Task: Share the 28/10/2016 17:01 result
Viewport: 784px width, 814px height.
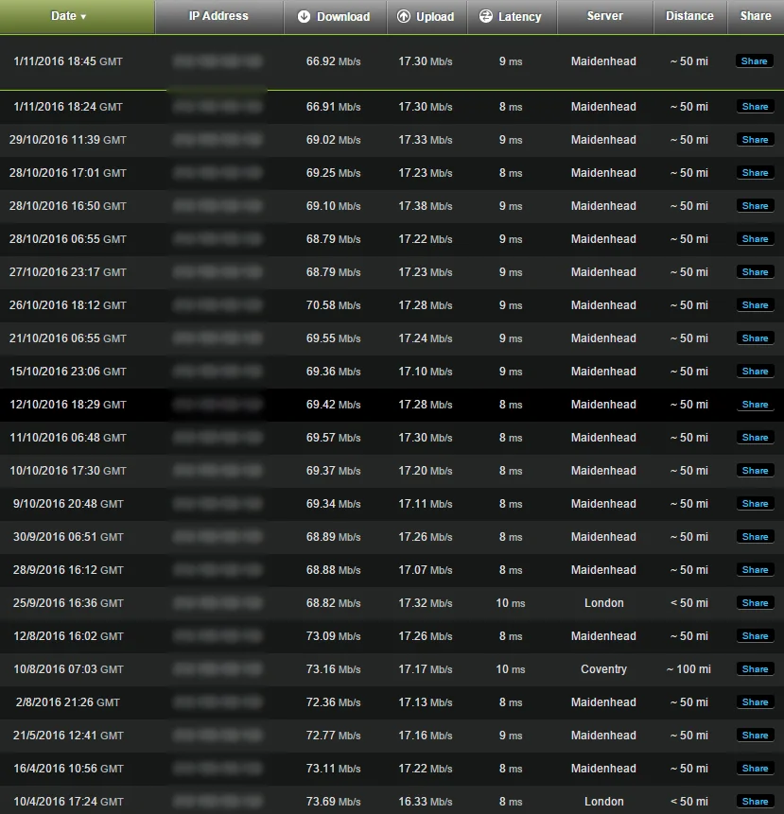Action: coord(755,173)
